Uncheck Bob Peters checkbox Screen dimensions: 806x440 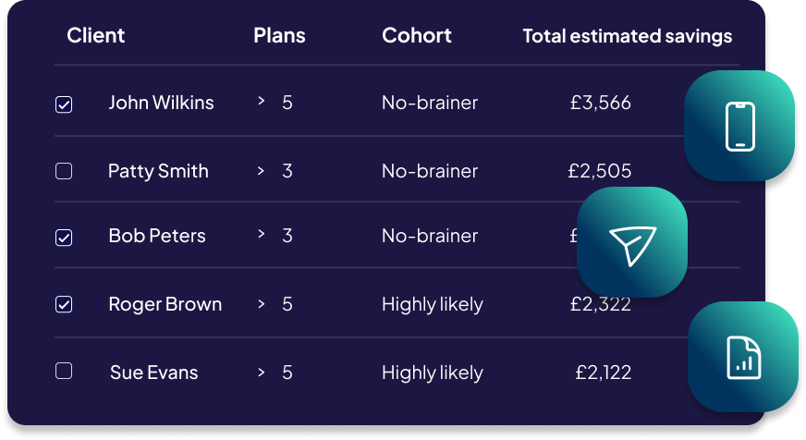[x=64, y=238]
